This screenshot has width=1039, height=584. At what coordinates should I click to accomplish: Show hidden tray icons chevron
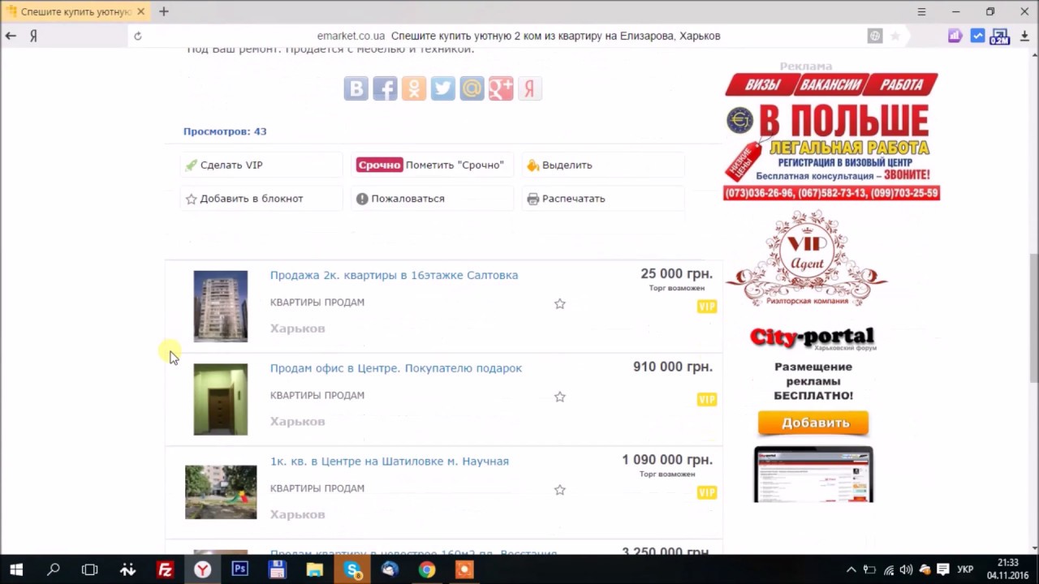(x=851, y=569)
